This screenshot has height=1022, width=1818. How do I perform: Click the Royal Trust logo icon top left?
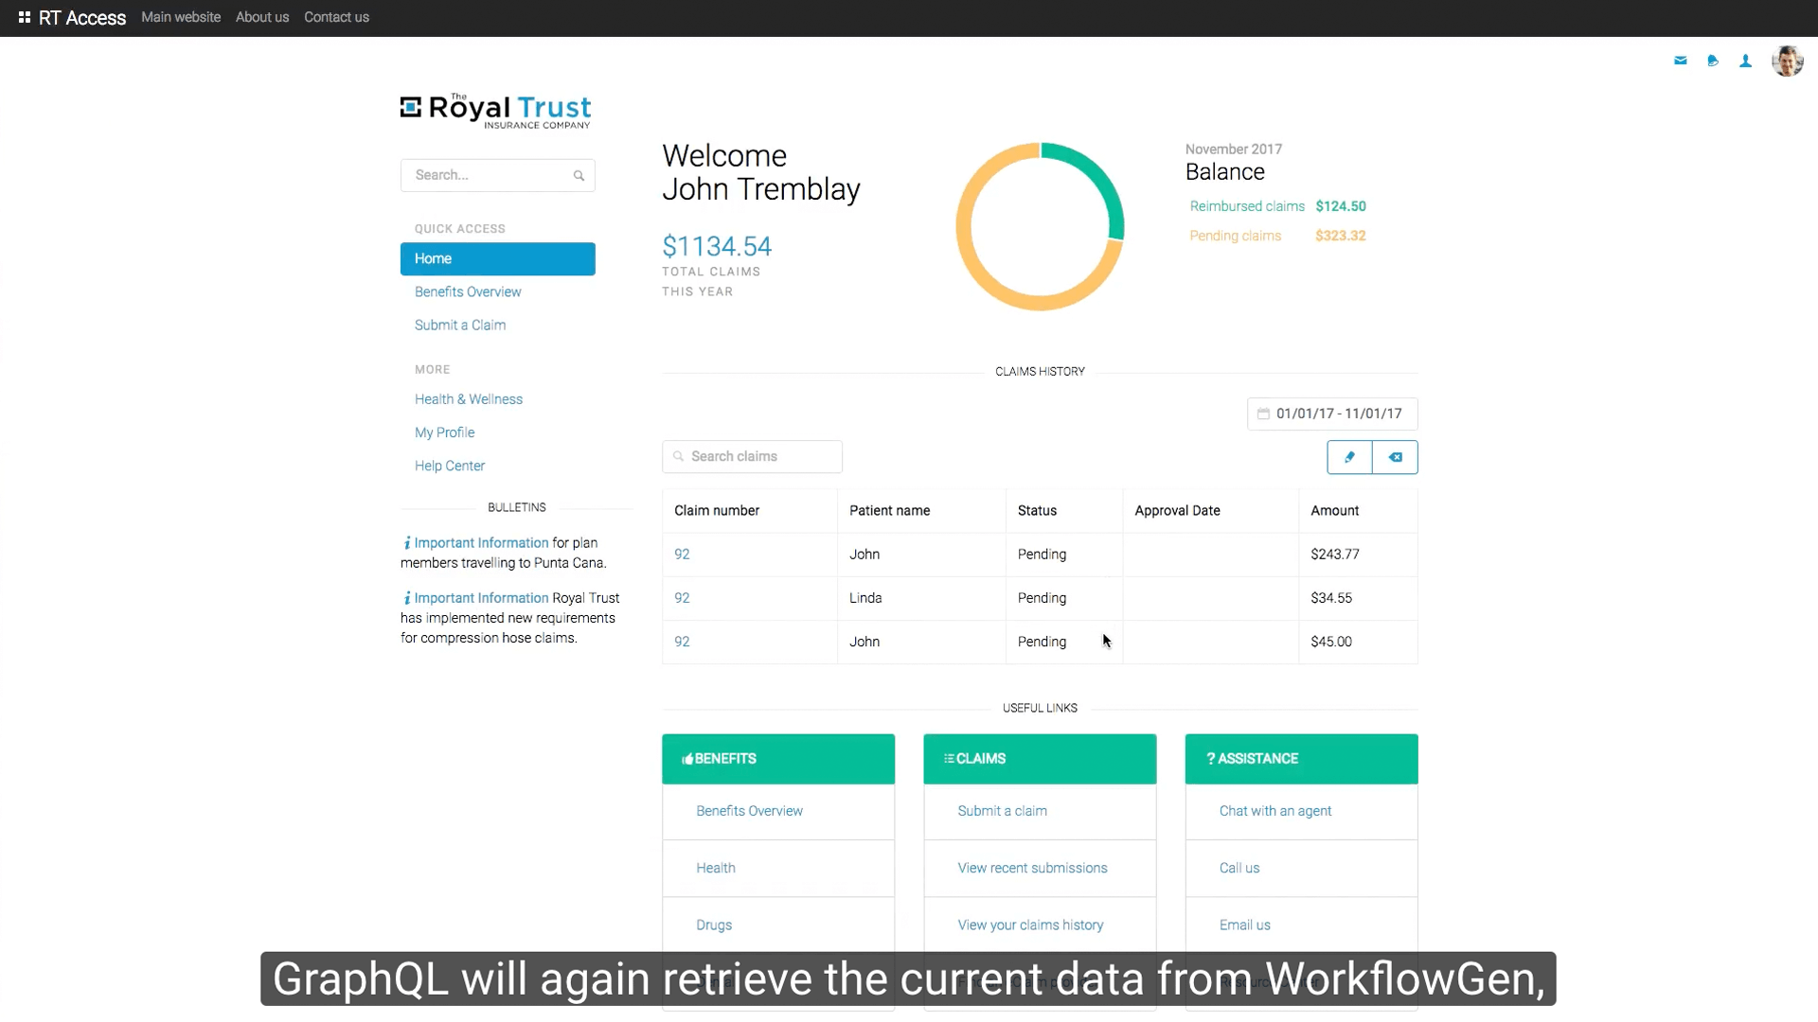click(x=411, y=111)
